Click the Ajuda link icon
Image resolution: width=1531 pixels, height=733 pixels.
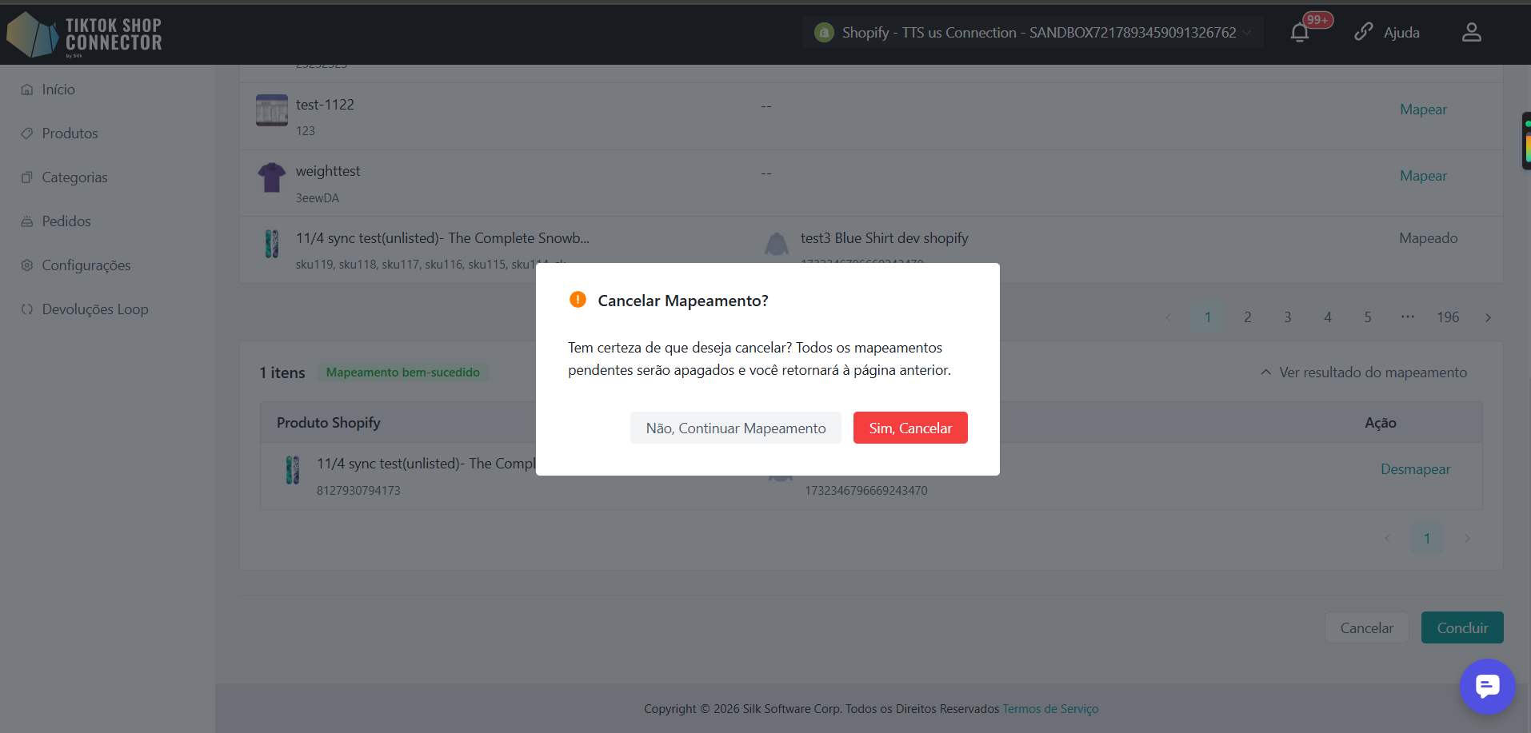tap(1364, 32)
